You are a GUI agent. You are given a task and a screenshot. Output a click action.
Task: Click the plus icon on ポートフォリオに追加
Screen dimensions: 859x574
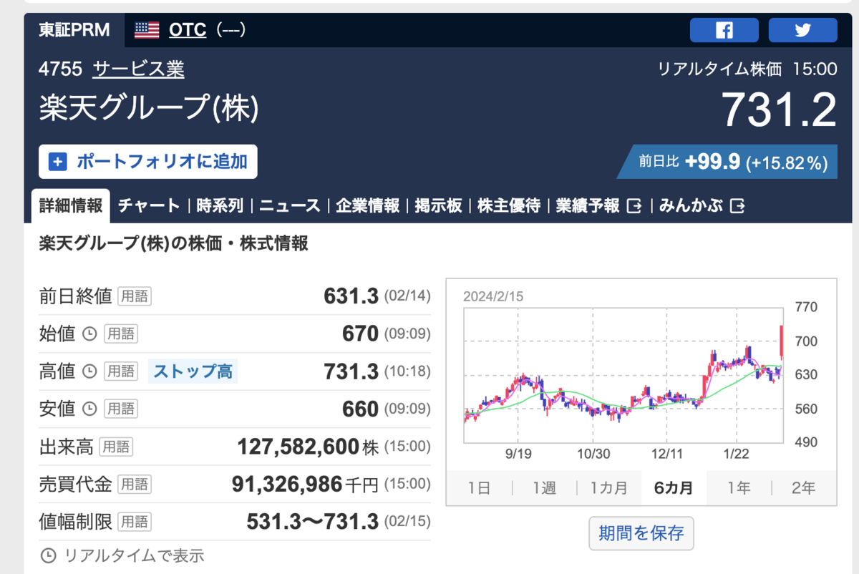[x=57, y=162]
